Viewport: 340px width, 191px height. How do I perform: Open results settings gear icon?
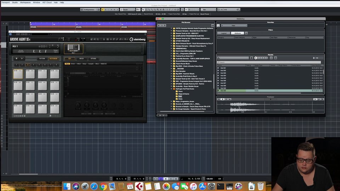251,58
